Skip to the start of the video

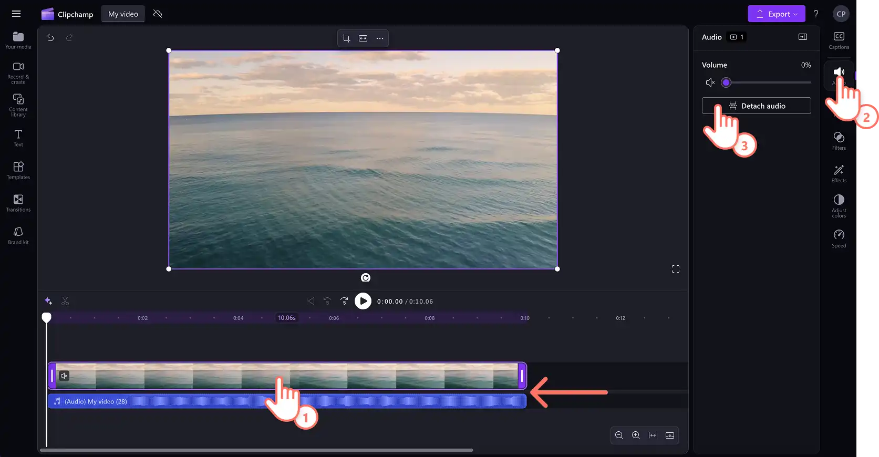311,301
